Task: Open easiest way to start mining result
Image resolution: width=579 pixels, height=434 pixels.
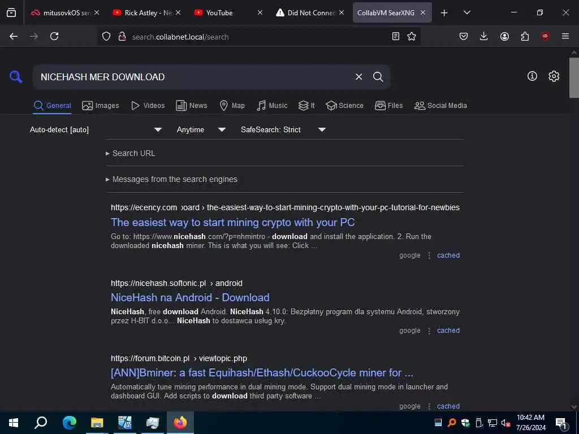Action: click(x=232, y=223)
